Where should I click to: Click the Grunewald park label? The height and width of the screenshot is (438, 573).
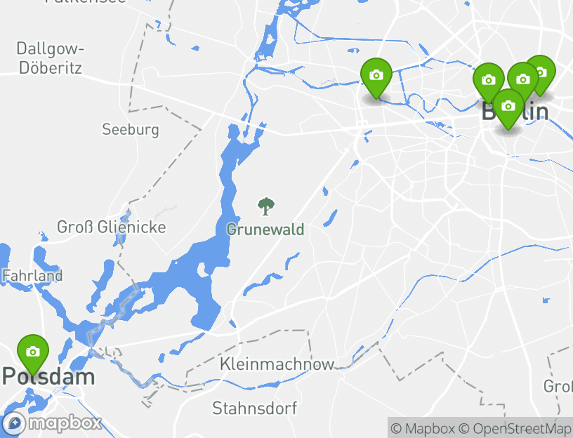(x=265, y=230)
